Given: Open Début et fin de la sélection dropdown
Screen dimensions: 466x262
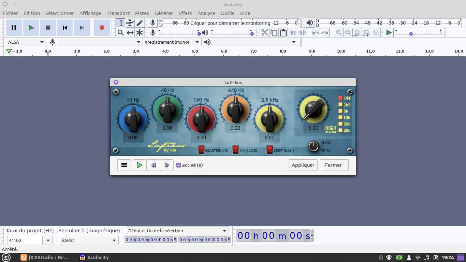Looking at the screenshot, I should point(177,231).
